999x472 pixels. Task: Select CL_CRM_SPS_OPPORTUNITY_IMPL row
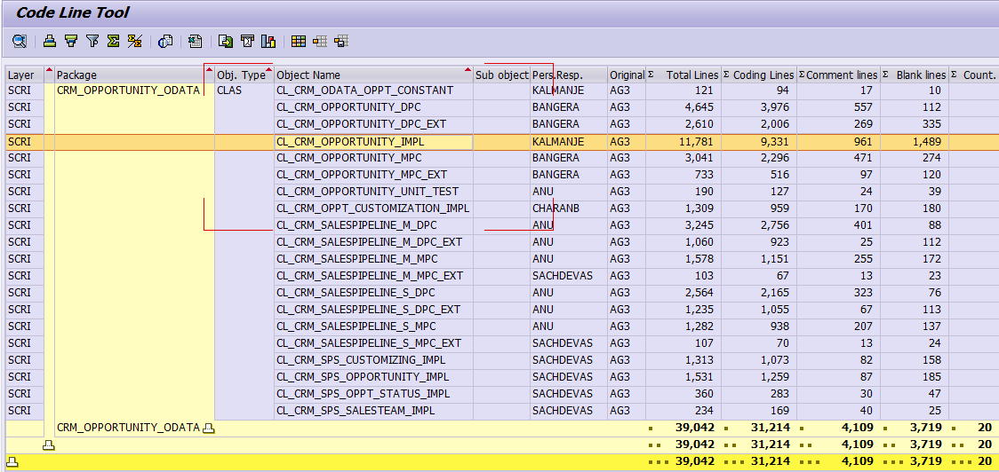tap(364, 376)
